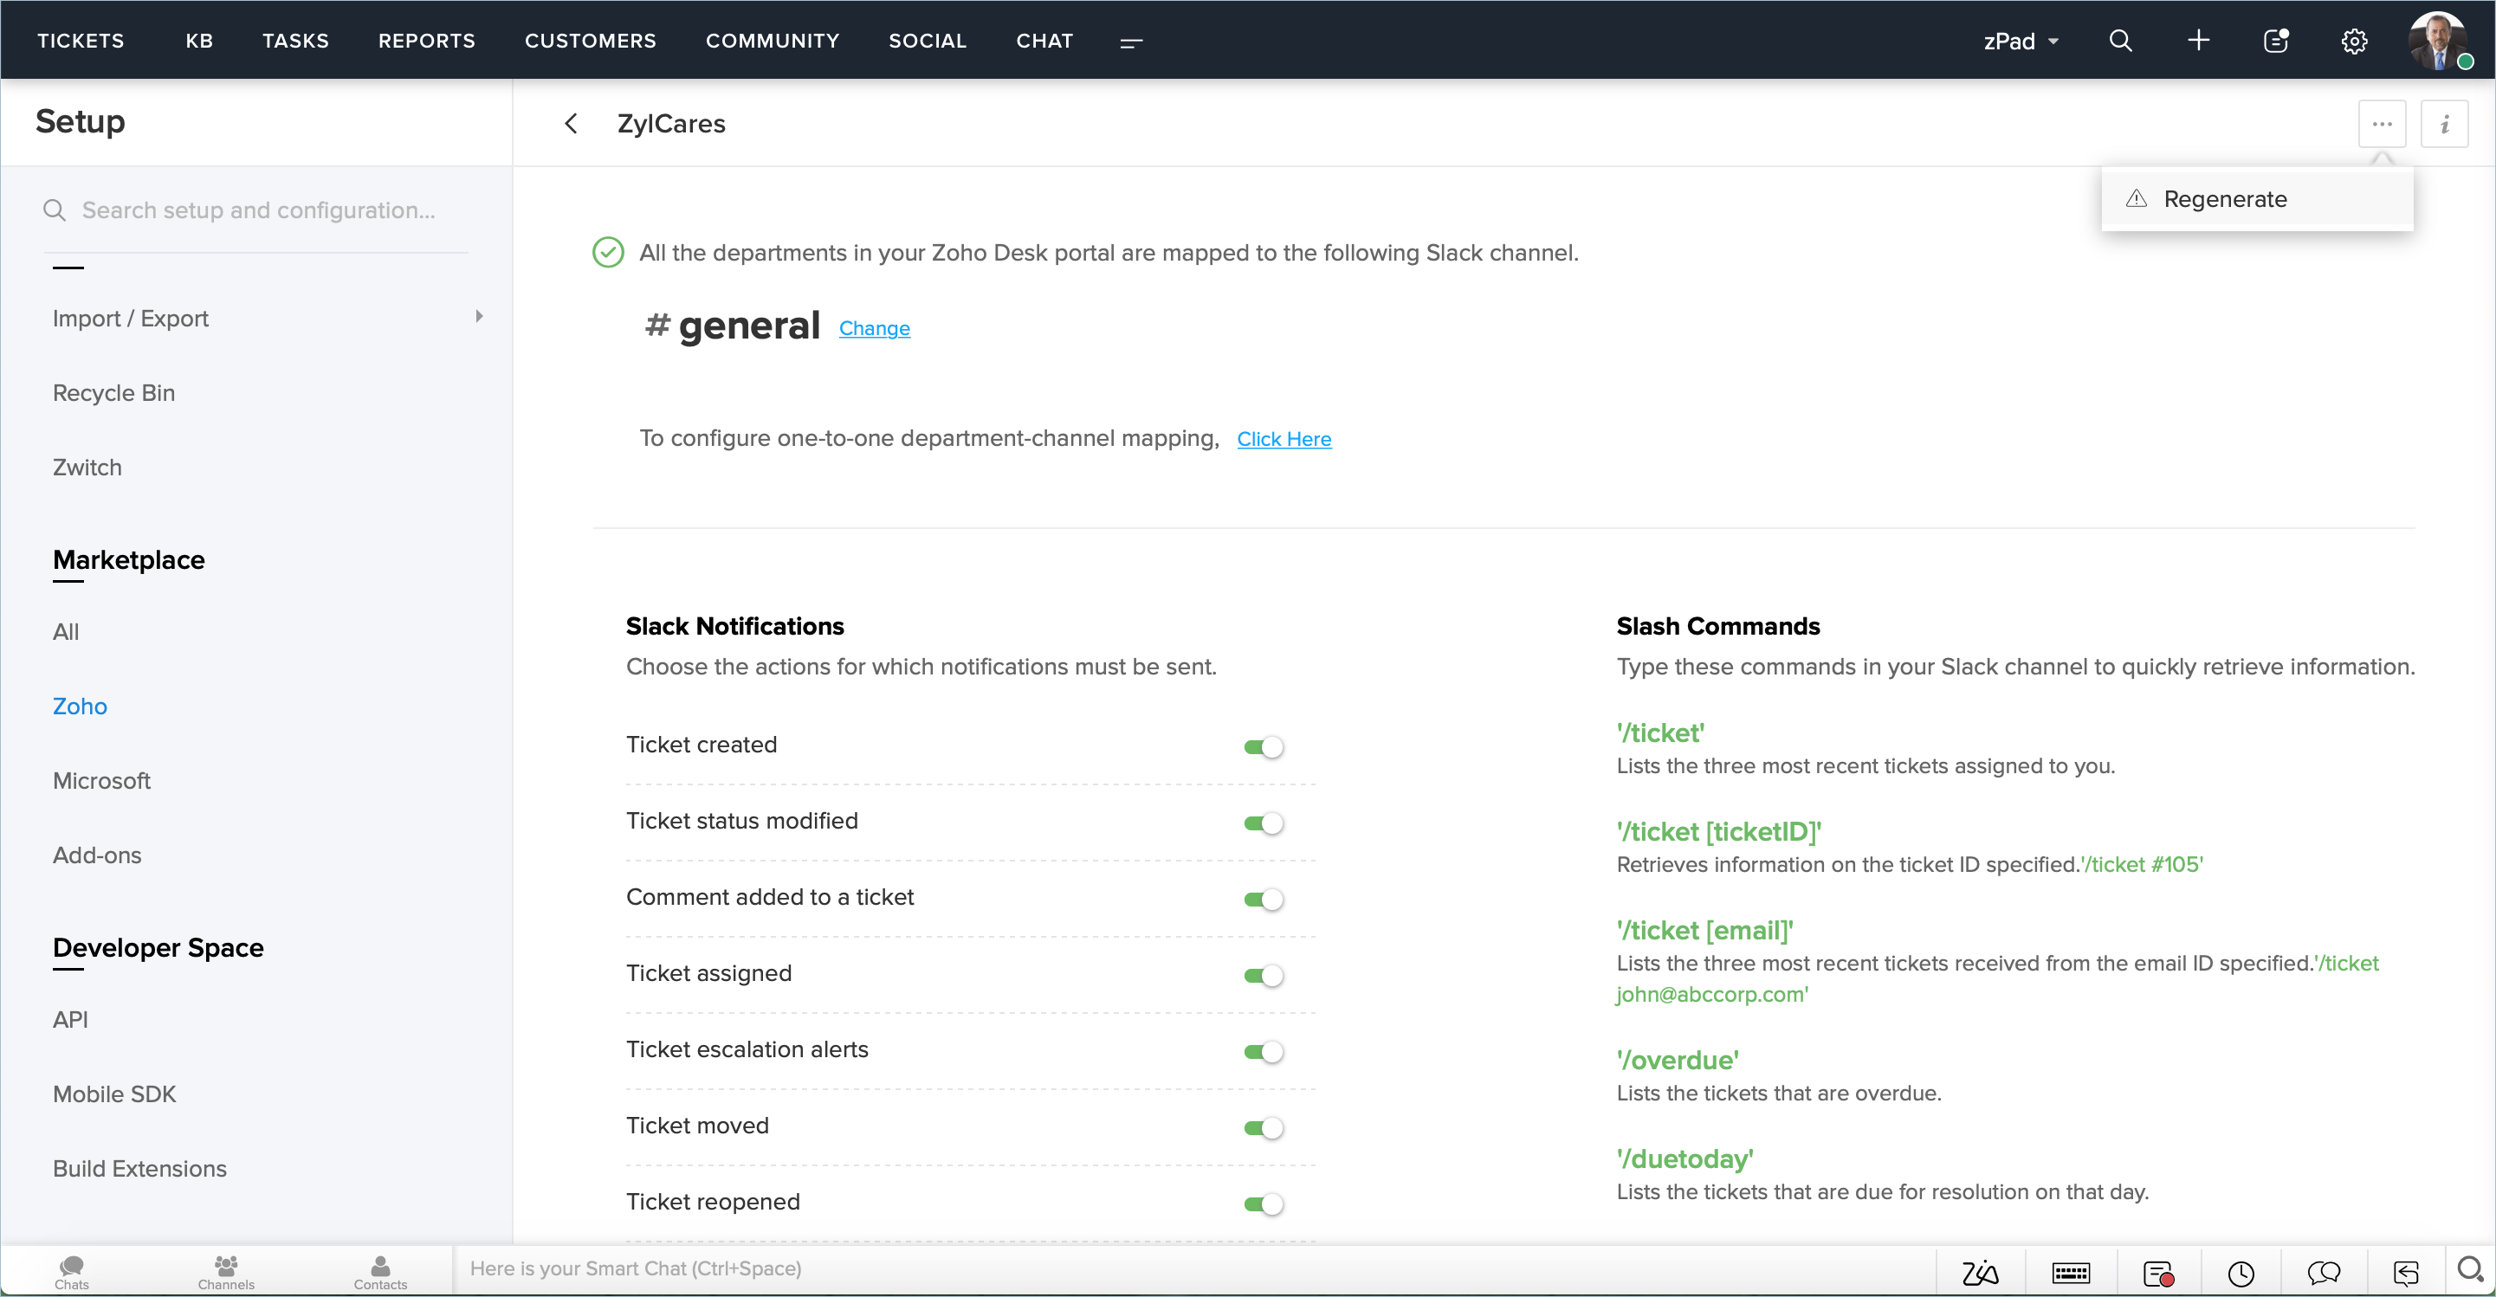Open the notifications icon beside gear

(x=2275, y=41)
